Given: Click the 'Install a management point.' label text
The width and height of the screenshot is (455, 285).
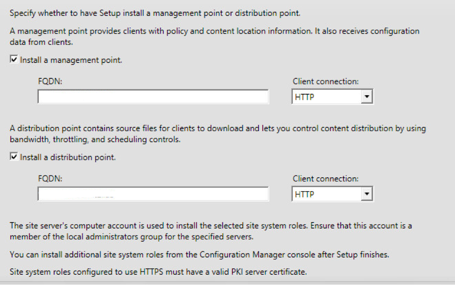Looking at the screenshot, I should pyautogui.click(x=71, y=60).
